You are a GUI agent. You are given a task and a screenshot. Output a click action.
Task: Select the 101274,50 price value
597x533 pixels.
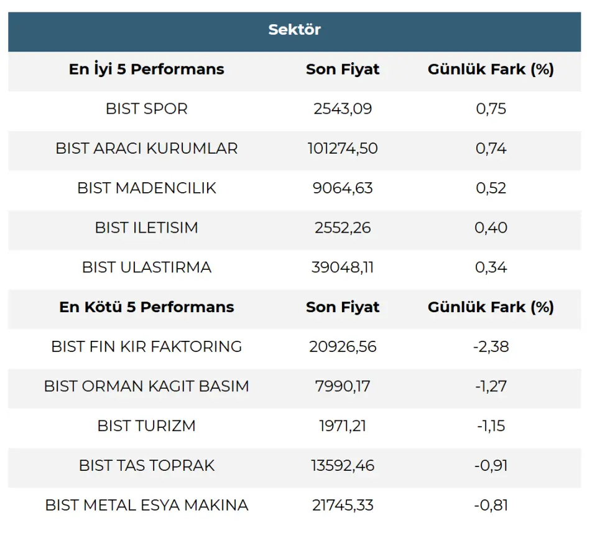343,149
